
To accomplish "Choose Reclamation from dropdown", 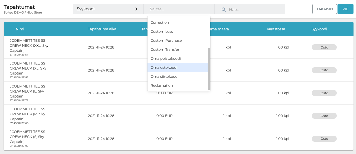I will coord(162,85).
